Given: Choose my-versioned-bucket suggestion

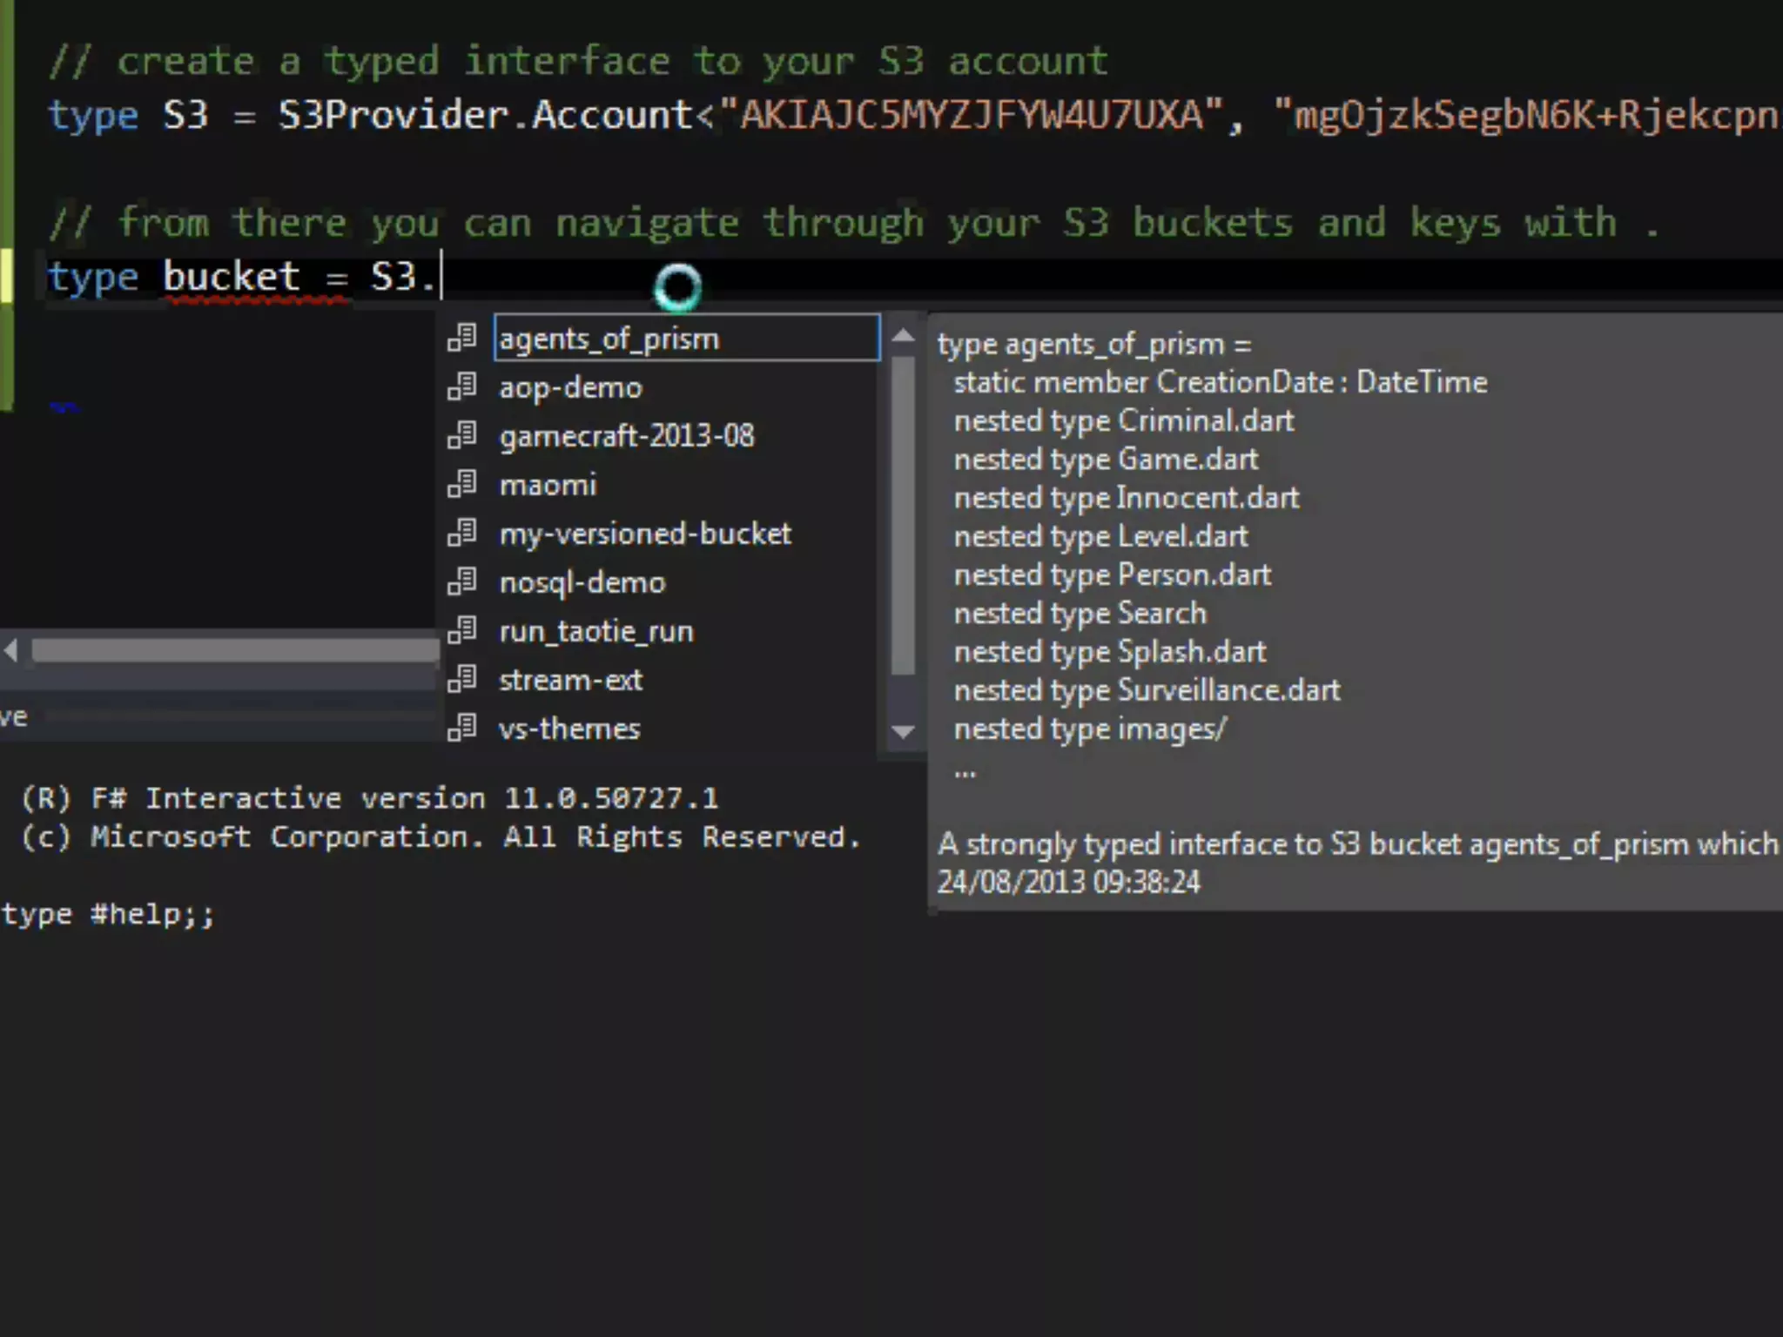Looking at the screenshot, I should pos(644,534).
